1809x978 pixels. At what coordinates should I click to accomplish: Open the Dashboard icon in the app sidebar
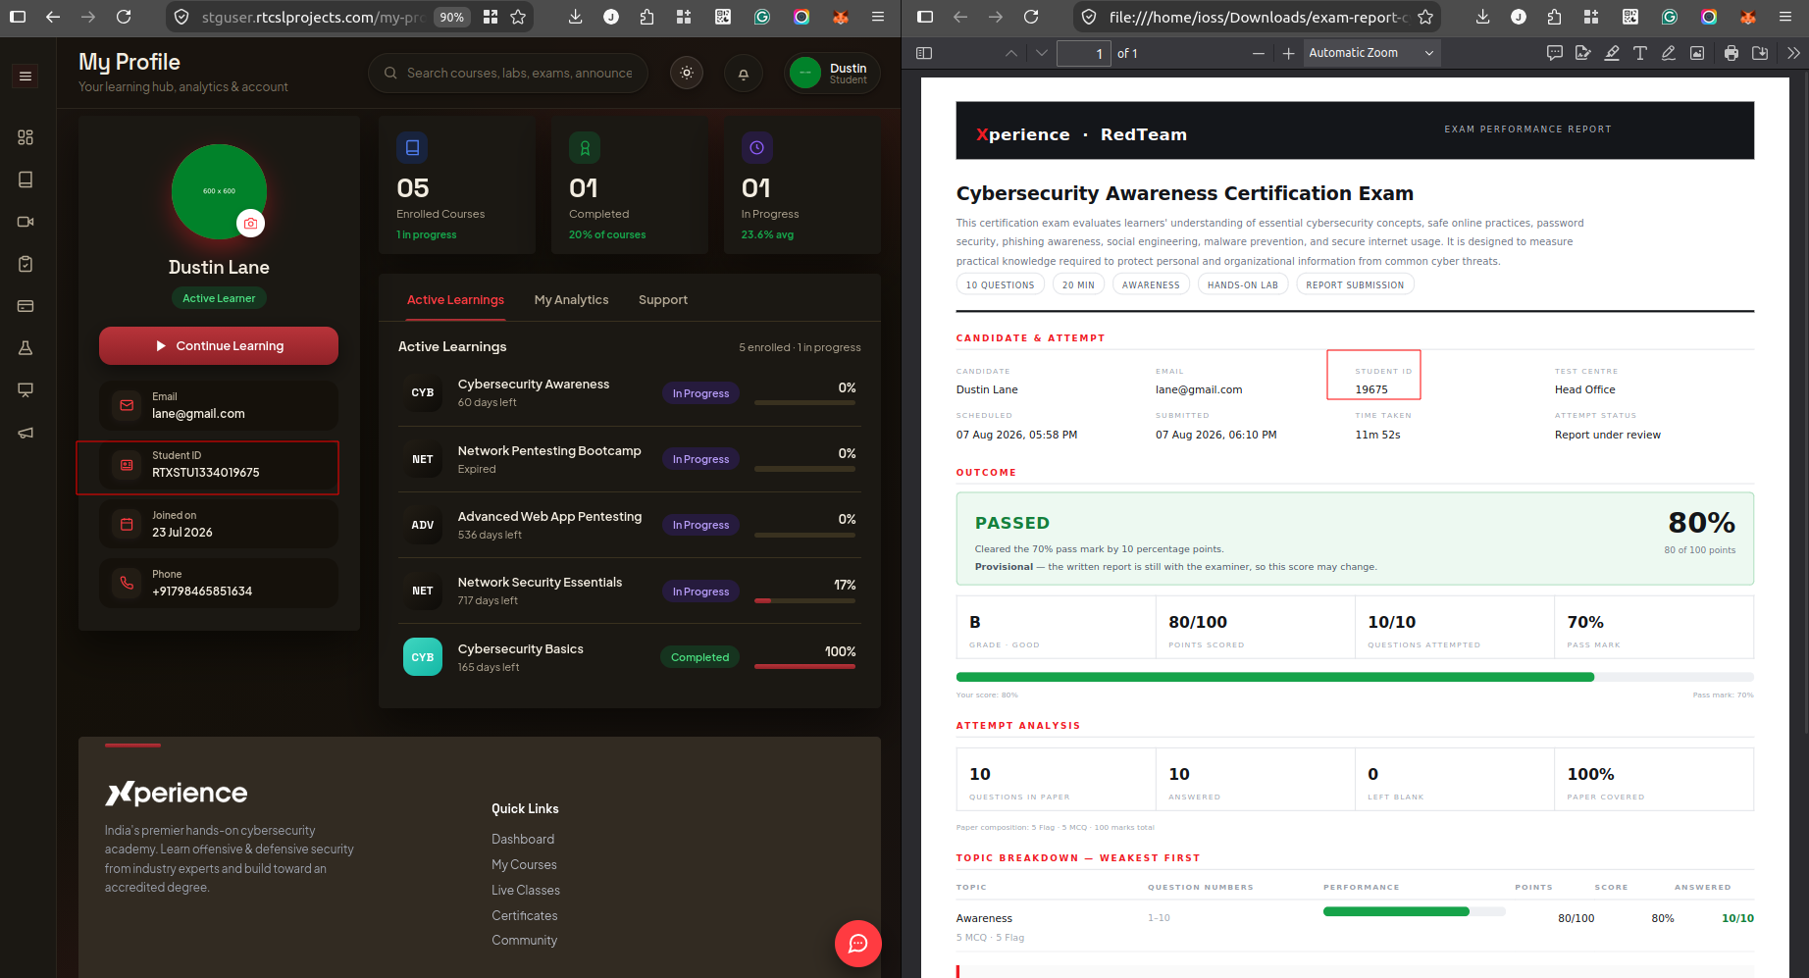[26, 137]
